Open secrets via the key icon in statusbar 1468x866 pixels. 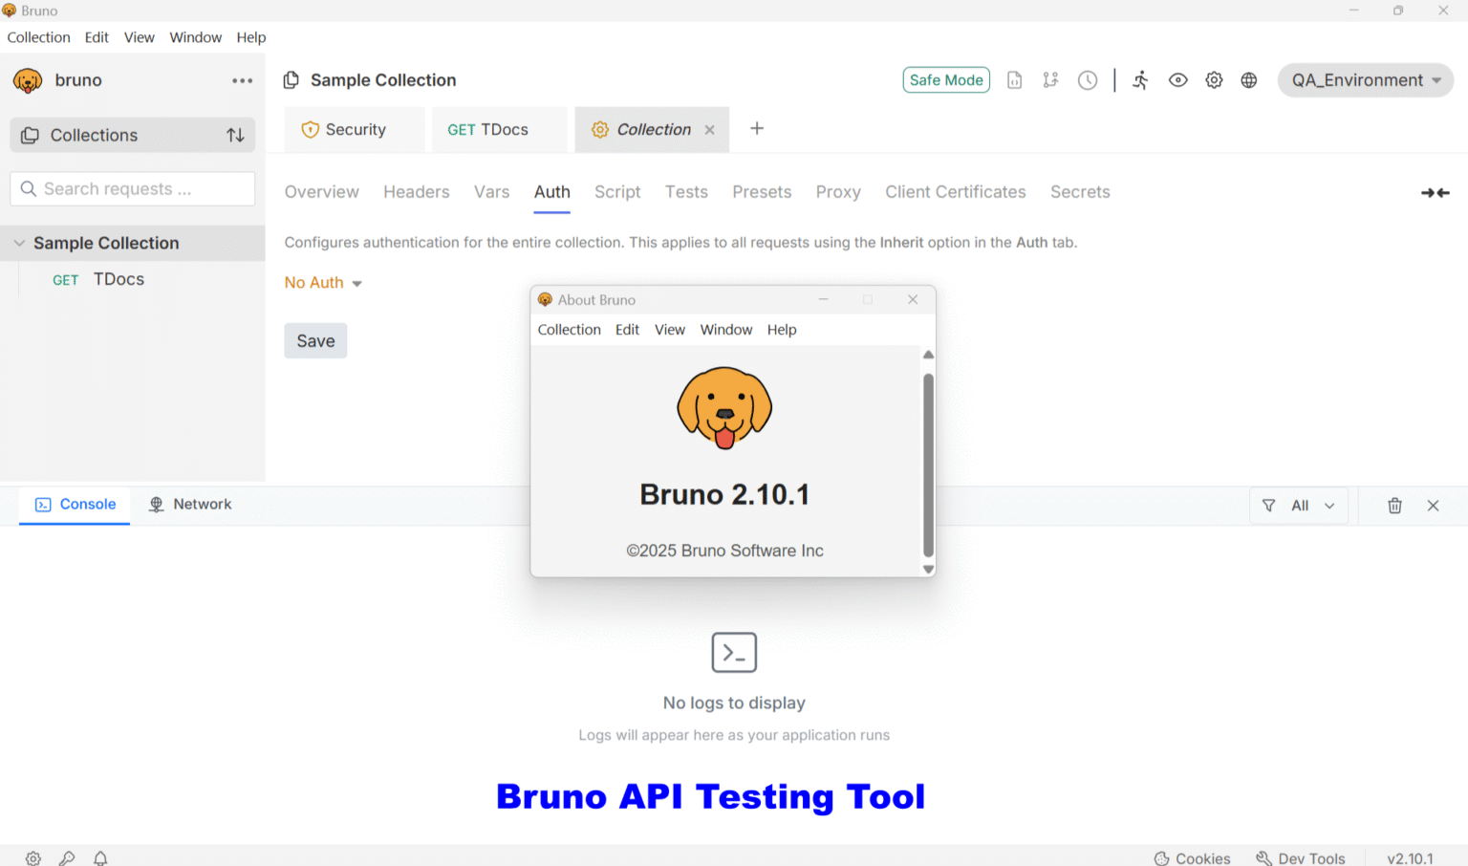coord(67,857)
